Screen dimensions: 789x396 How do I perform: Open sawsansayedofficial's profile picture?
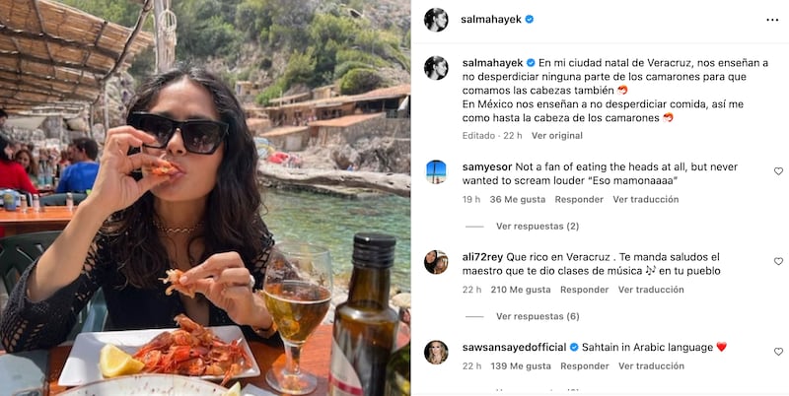point(436,352)
